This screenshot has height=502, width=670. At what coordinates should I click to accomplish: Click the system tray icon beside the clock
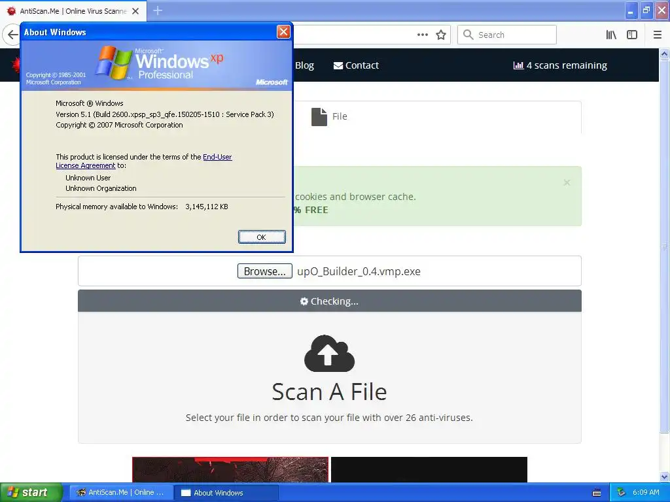click(x=622, y=492)
